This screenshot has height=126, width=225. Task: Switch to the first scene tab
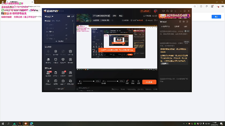point(48,21)
